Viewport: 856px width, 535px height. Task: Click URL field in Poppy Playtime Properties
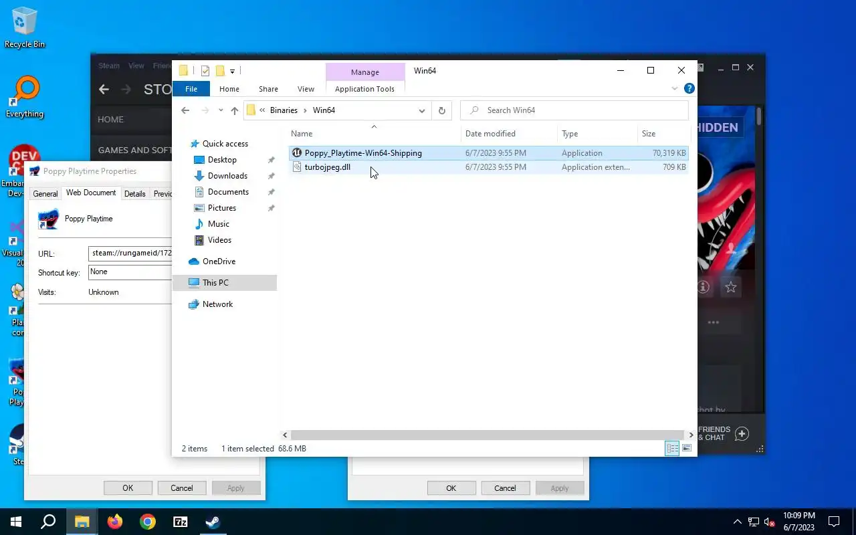coord(130,253)
